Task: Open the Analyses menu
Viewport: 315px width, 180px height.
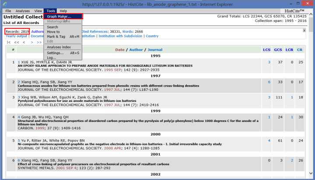Action: tap(22, 11)
